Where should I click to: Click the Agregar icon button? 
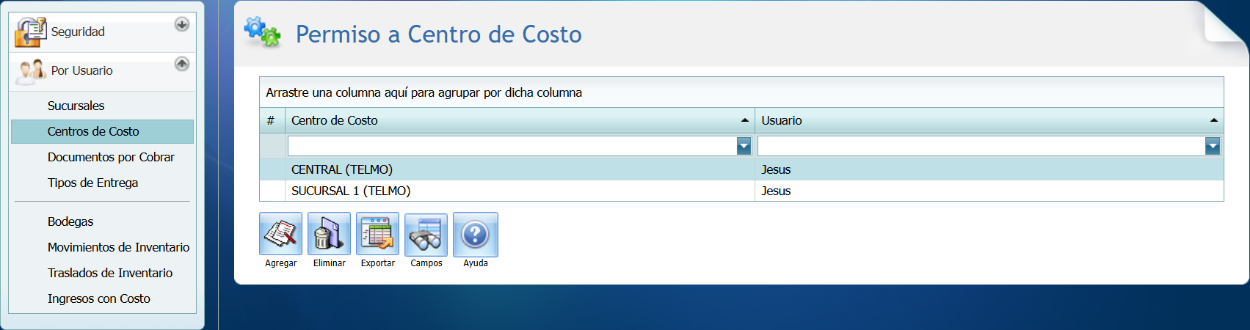pyautogui.click(x=280, y=234)
